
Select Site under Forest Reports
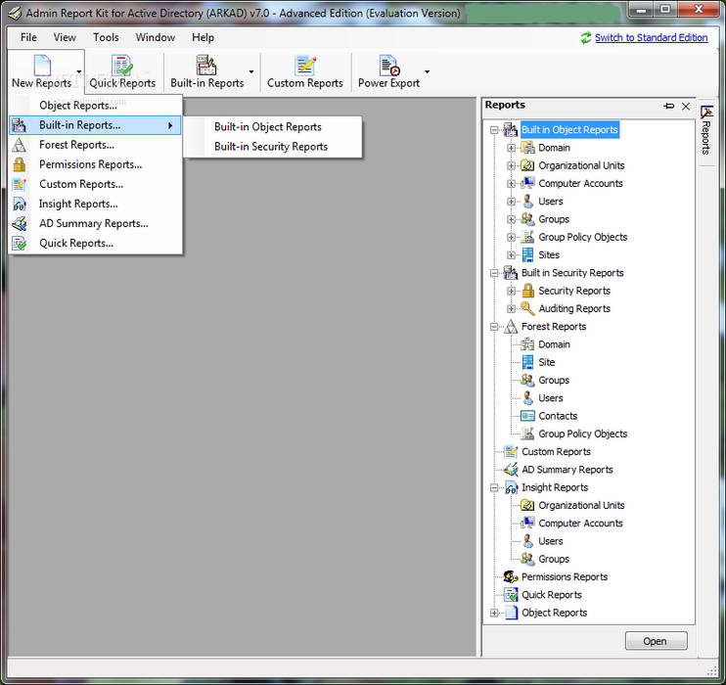point(546,362)
